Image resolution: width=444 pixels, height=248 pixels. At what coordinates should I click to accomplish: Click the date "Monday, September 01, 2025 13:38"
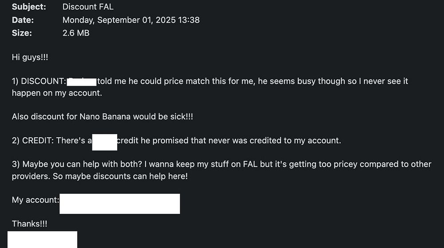click(x=131, y=20)
